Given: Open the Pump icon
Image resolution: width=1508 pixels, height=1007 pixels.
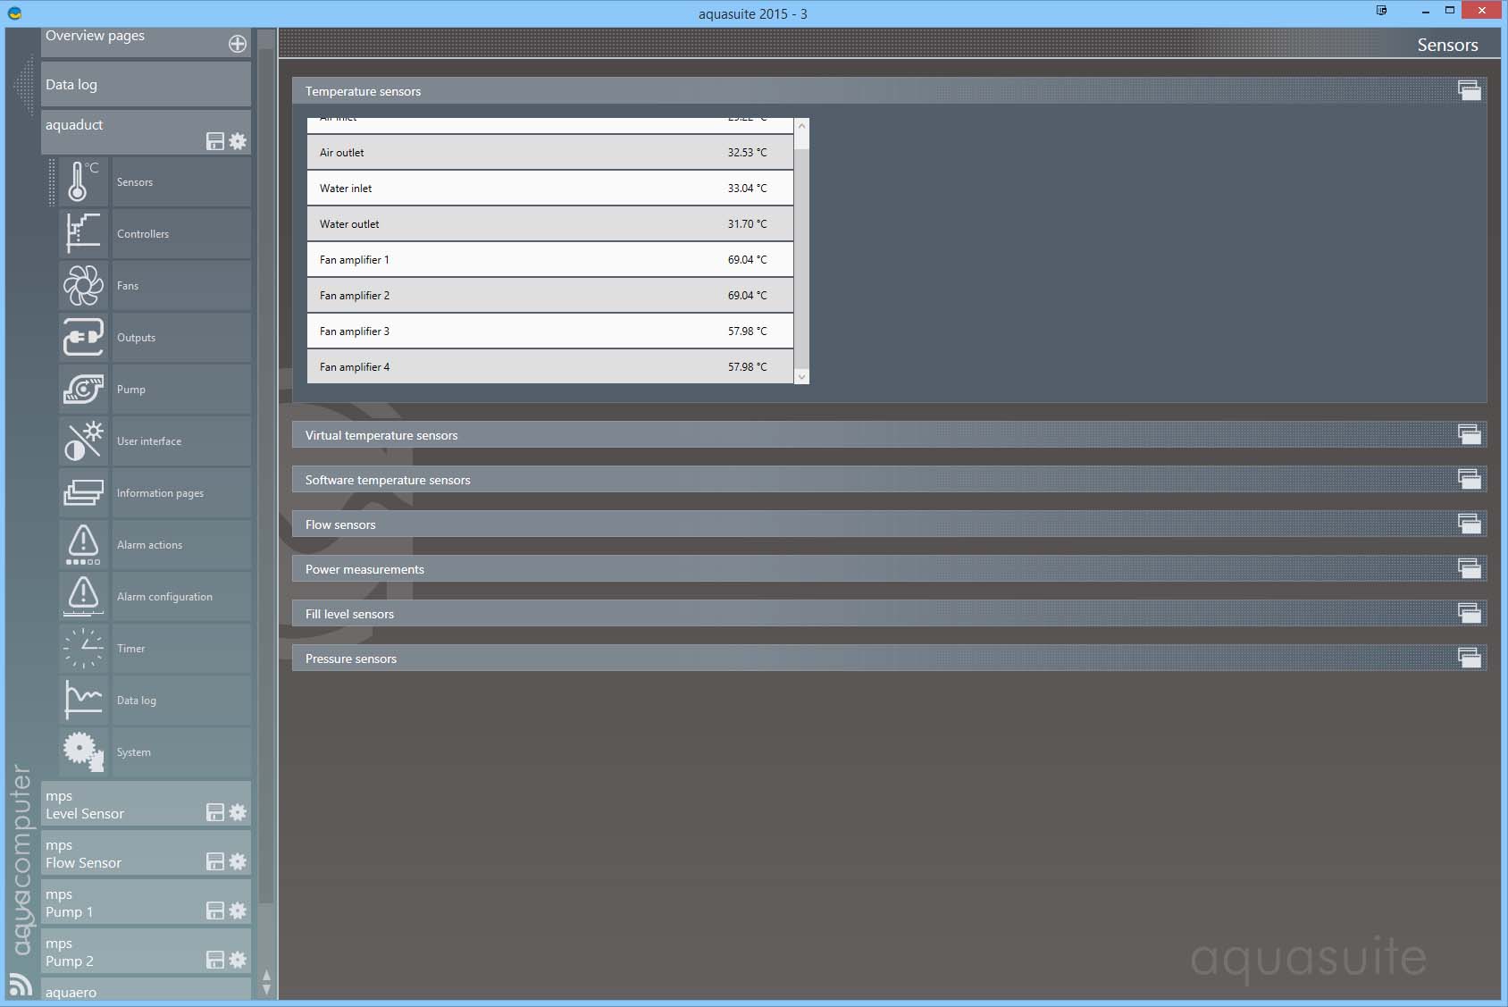Looking at the screenshot, I should (x=83, y=389).
